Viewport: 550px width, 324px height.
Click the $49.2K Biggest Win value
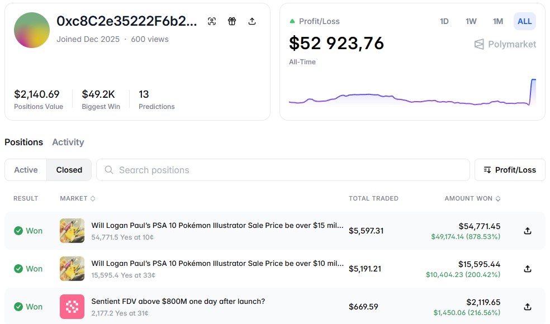98,94
